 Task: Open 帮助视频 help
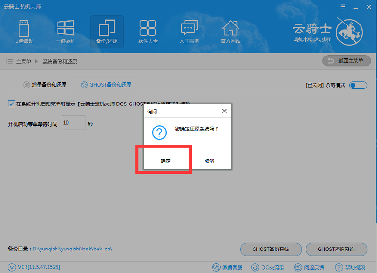(350, 267)
